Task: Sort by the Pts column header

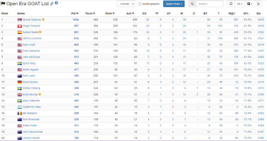Action: (x=75, y=13)
